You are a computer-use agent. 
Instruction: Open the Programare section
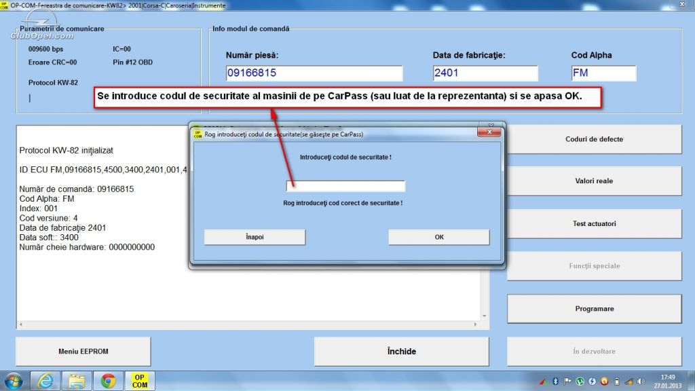coord(595,309)
